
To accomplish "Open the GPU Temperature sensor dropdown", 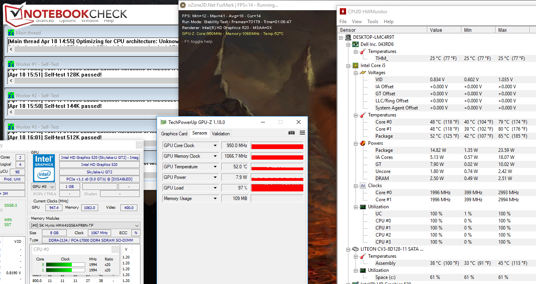I will tap(215, 167).
